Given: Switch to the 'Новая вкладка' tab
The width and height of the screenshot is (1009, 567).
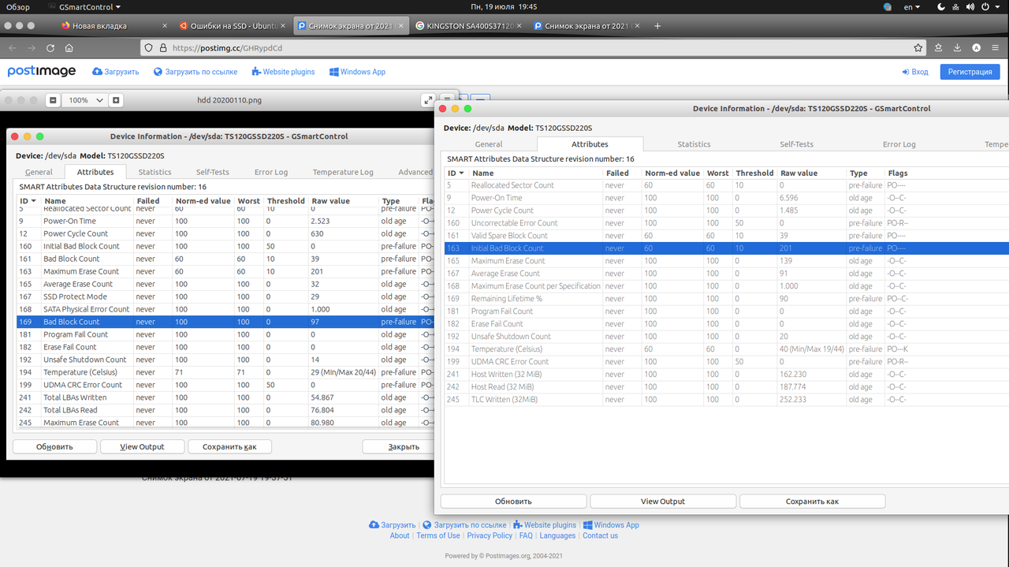Looking at the screenshot, I should click(113, 26).
